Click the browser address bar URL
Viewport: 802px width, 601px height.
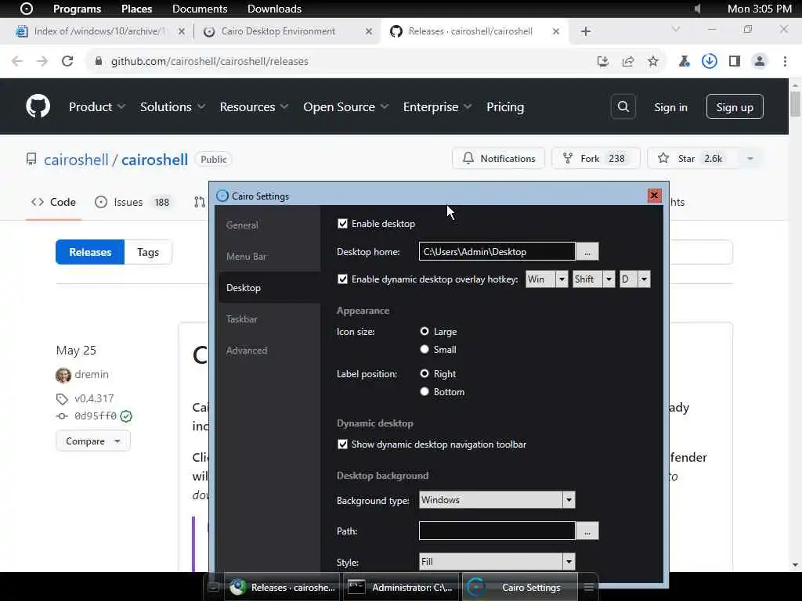pos(210,61)
